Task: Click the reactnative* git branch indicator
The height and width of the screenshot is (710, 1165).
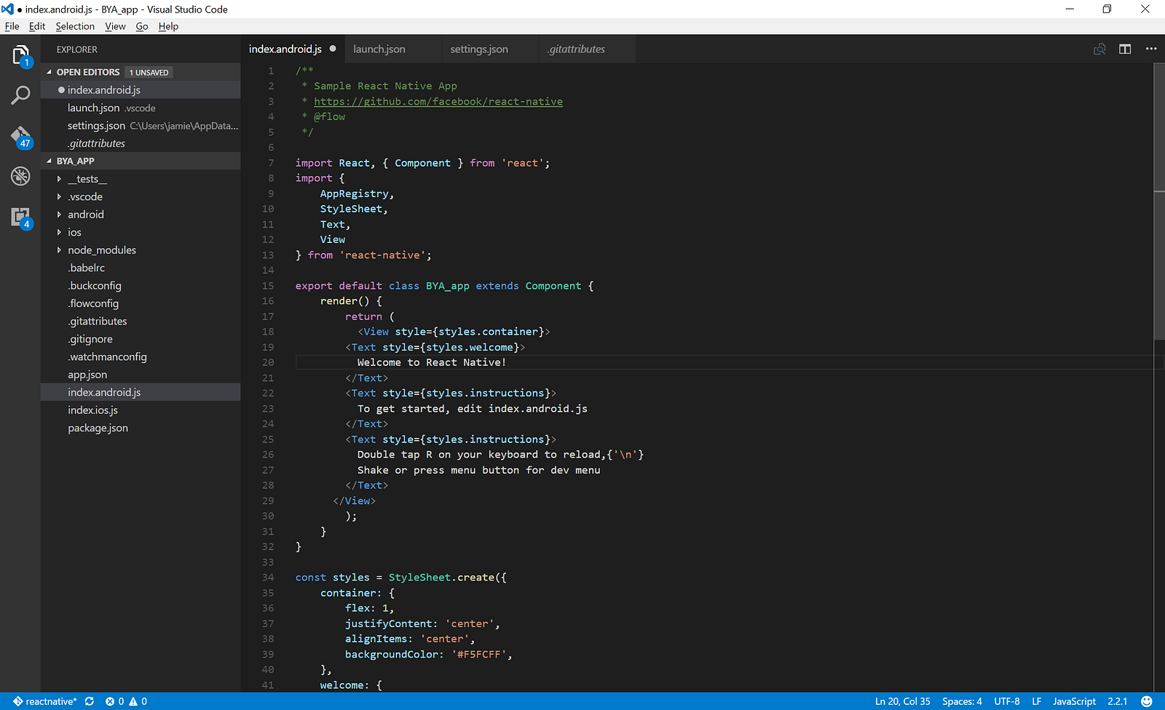Action: 44,701
